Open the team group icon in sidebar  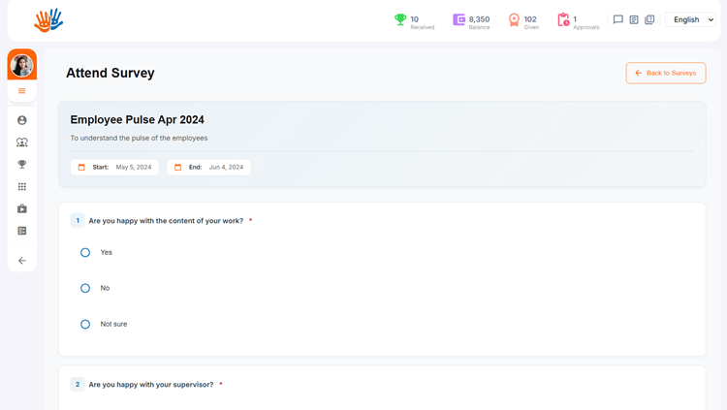21,142
